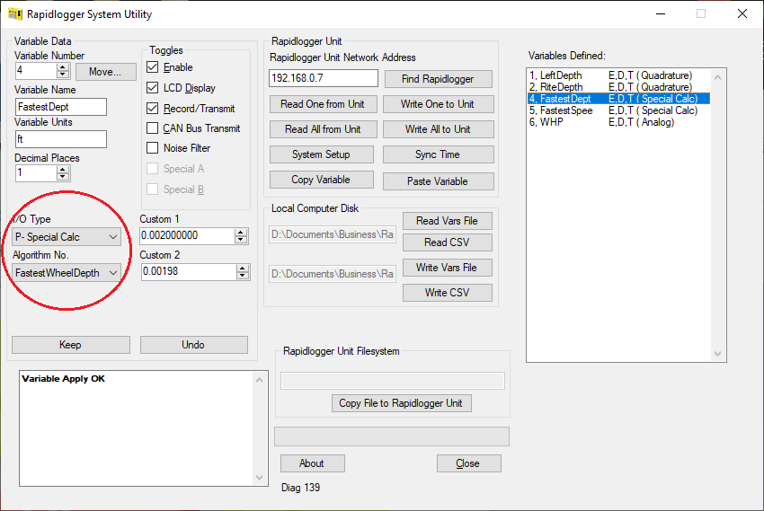Decrease the Decimal Places value
Viewport: 764px width, 511px height.
pyautogui.click(x=64, y=178)
